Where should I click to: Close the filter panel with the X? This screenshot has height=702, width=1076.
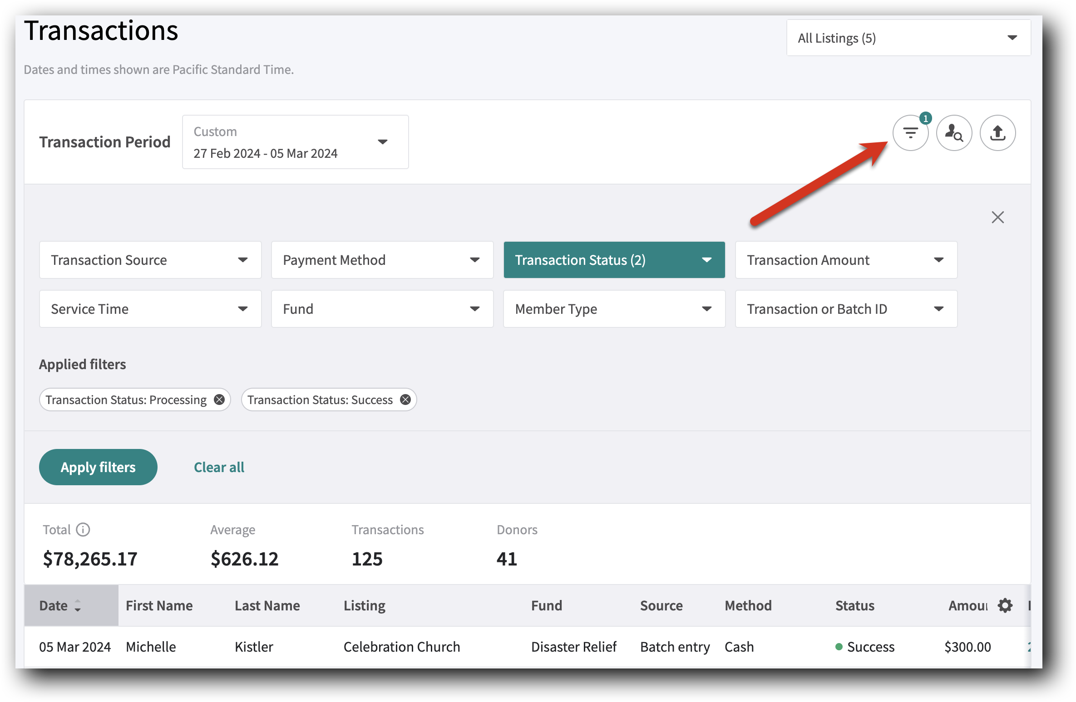(997, 217)
